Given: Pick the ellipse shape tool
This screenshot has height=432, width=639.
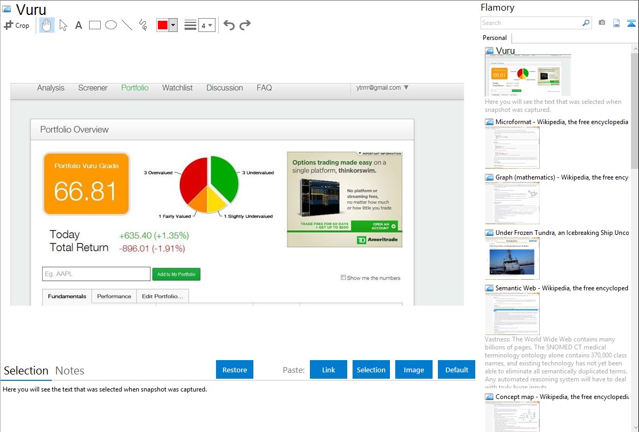Looking at the screenshot, I should (x=111, y=25).
